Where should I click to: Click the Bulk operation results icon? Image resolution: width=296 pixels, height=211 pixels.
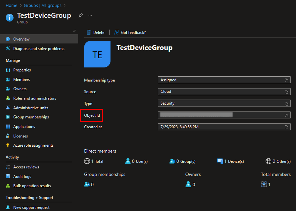pyautogui.click(x=8, y=186)
